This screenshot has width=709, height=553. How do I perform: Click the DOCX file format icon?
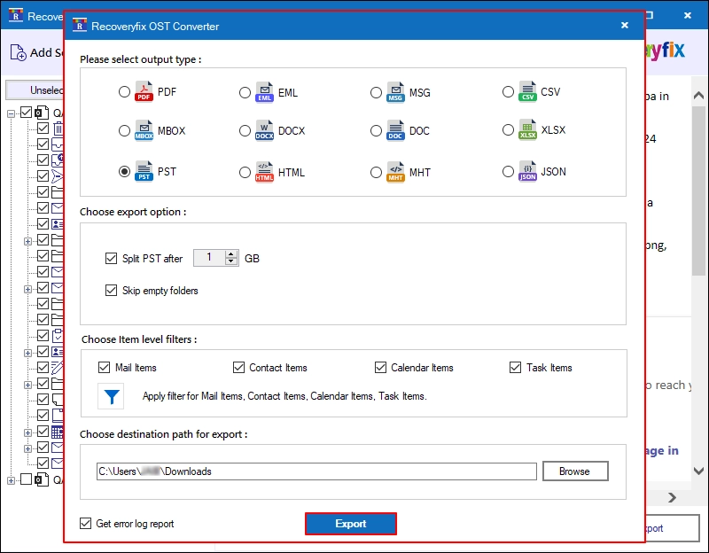(x=264, y=130)
